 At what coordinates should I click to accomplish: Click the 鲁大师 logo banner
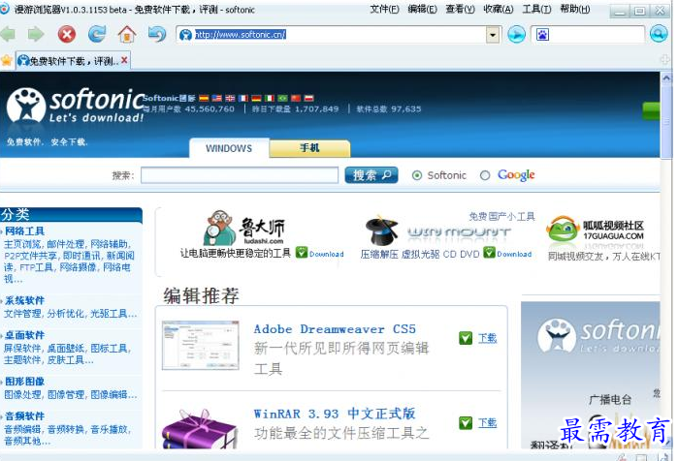coord(244,228)
